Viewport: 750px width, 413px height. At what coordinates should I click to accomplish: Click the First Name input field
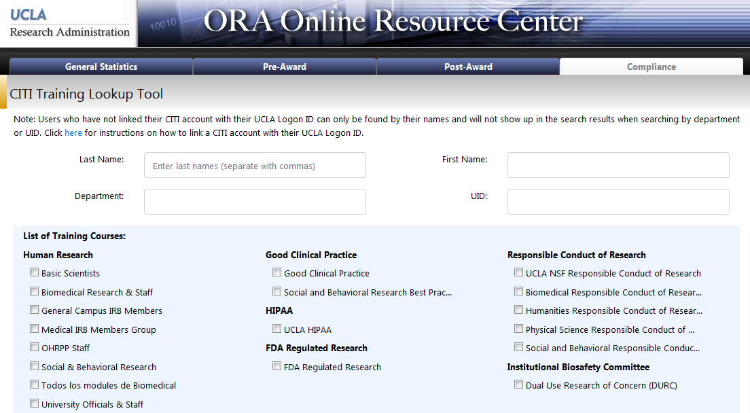[x=618, y=165]
